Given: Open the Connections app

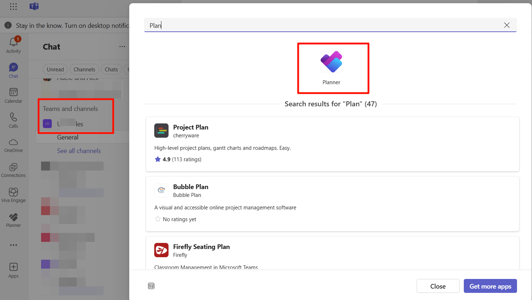Looking at the screenshot, I should coord(14,170).
